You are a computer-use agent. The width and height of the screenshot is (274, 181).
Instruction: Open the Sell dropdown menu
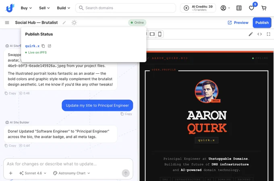(x=44, y=8)
